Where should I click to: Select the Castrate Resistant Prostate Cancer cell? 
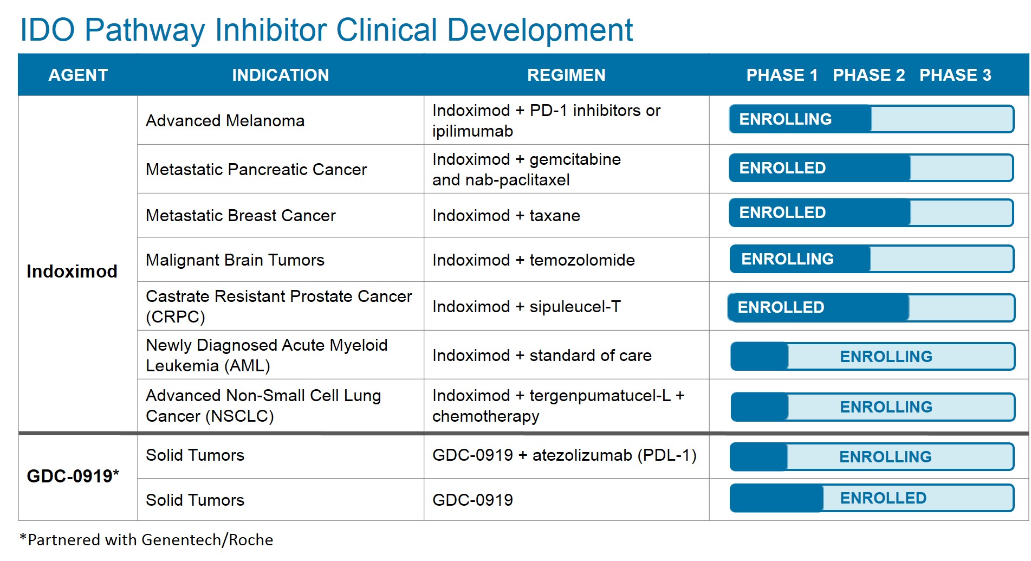pyautogui.click(x=278, y=306)
